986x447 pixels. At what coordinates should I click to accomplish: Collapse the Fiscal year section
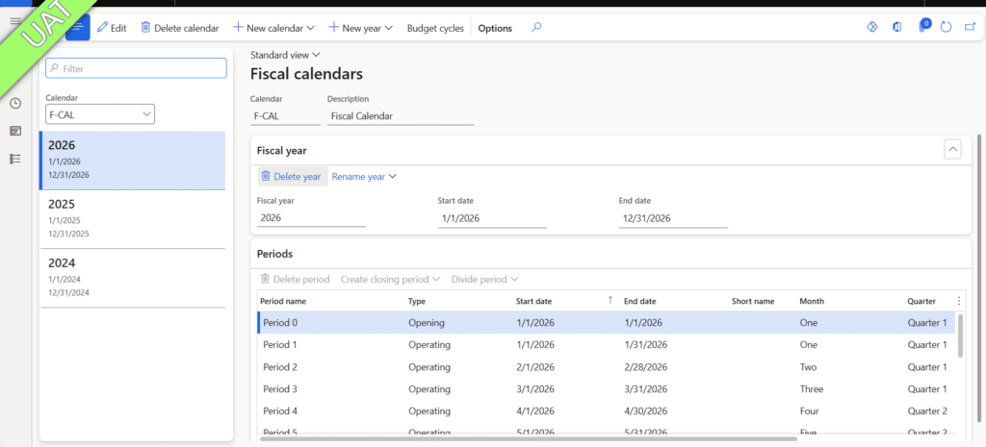(x=952, y=150)
